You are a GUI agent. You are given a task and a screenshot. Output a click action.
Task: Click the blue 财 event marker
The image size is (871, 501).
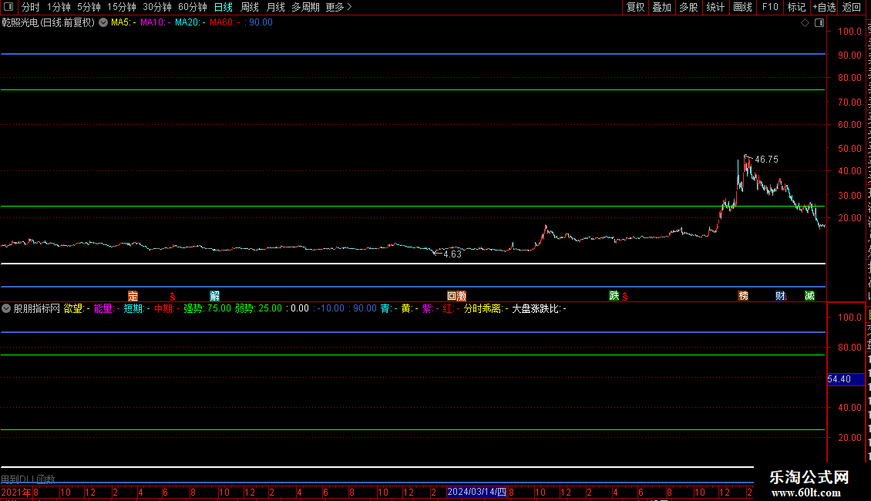pyautogui.click(x=780, y=296)
